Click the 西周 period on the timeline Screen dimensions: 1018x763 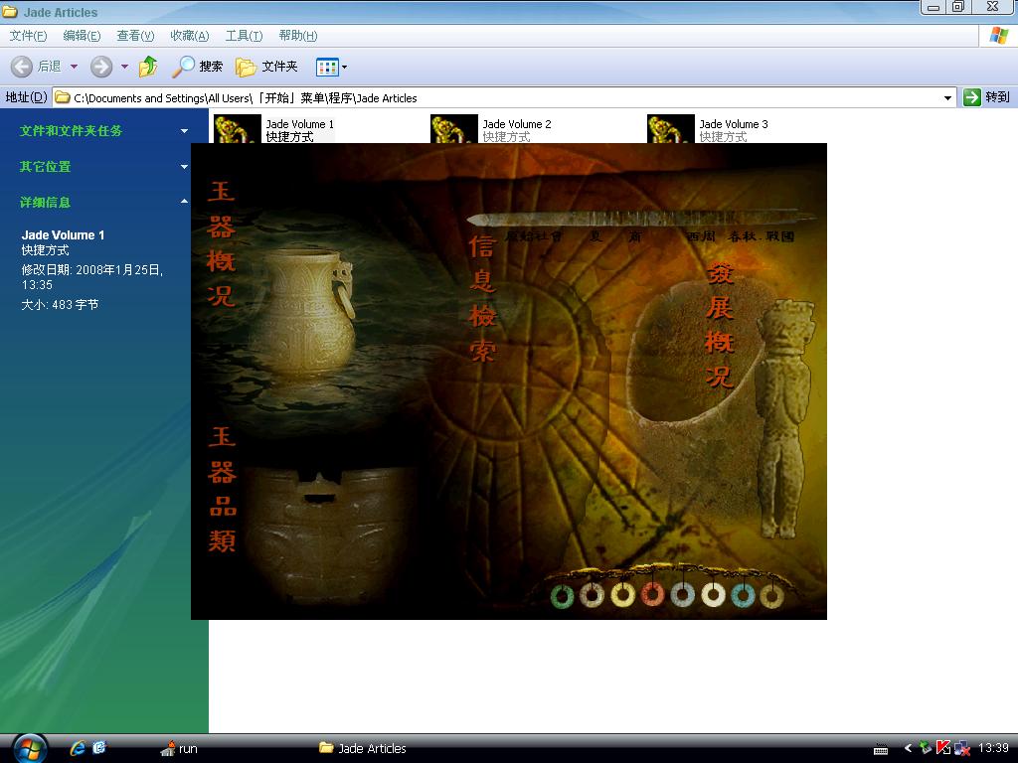point(701,237)
